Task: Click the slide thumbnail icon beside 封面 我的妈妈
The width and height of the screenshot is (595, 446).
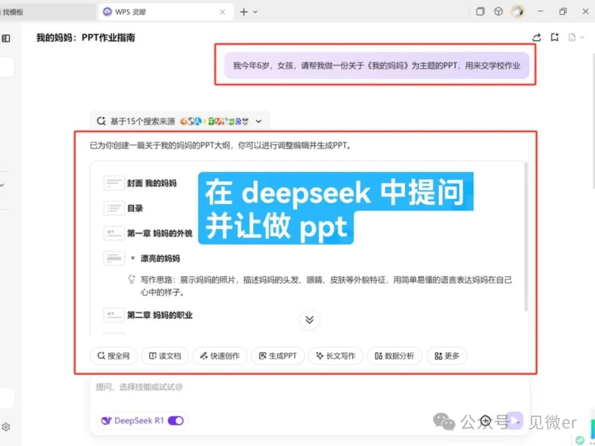Action: (114, 183)
